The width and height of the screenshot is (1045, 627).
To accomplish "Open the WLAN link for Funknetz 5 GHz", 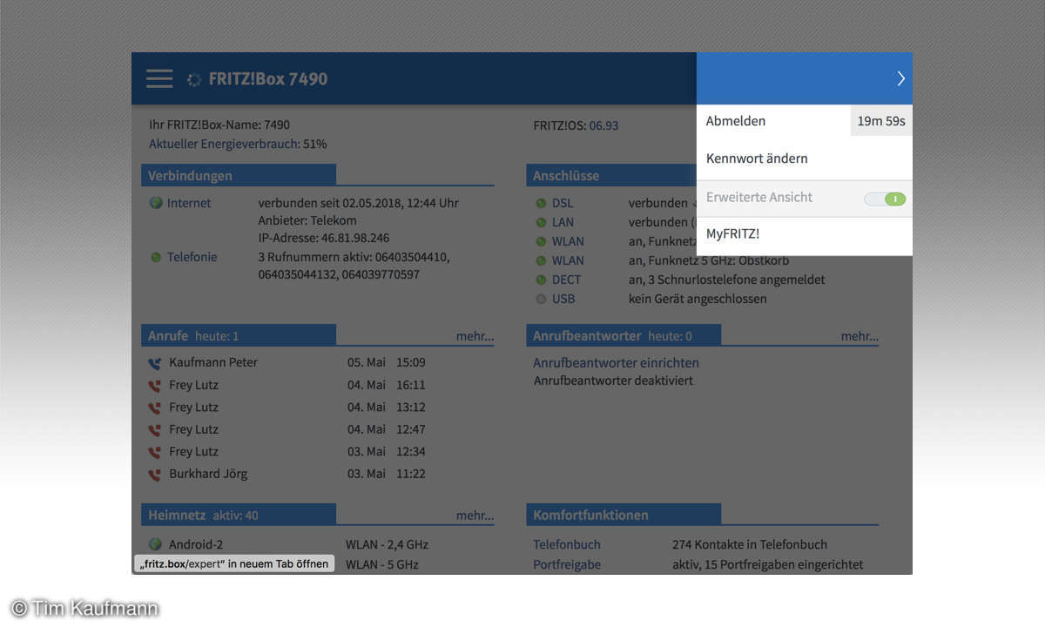I will (568, 260).
